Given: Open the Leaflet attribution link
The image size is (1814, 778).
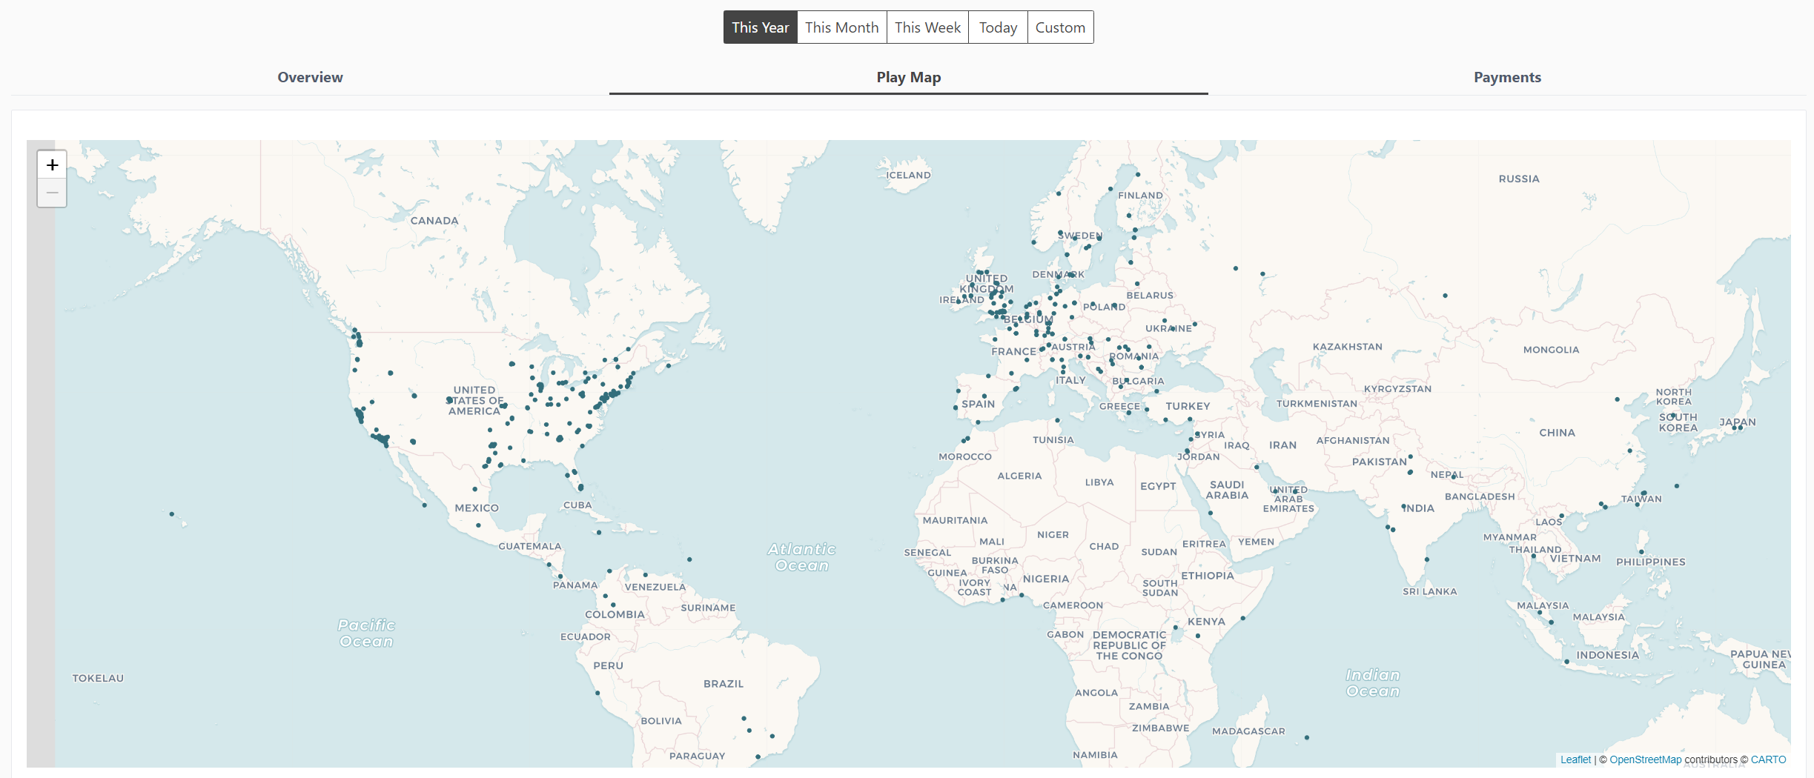Looking at the screenshot, I should [x=1575, y=759].
